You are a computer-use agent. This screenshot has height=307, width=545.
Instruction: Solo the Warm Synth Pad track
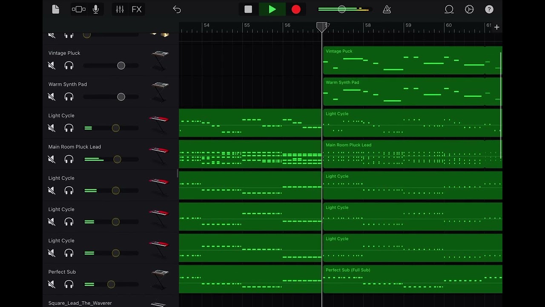[x=69, y=97]
